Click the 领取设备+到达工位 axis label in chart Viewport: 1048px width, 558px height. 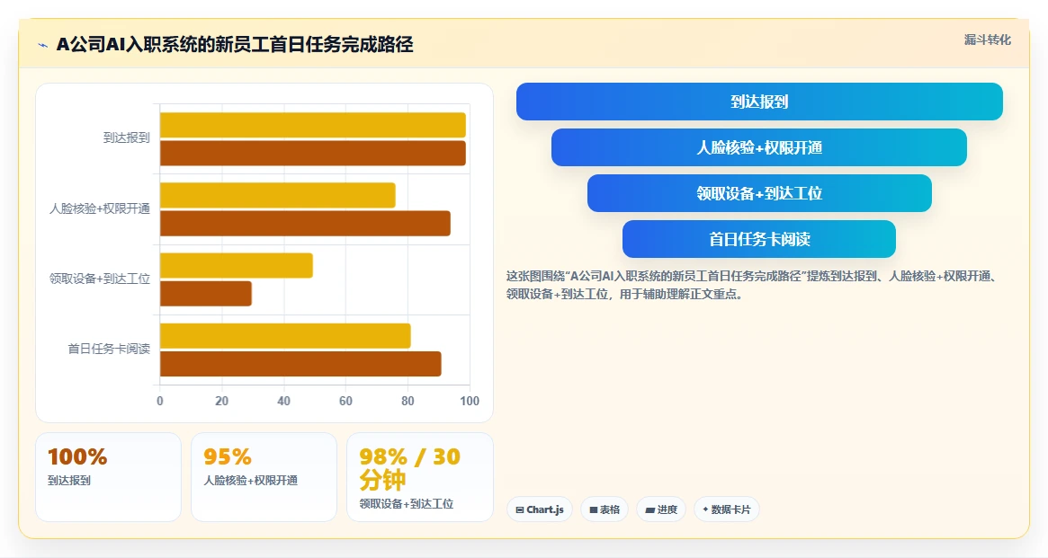tap(100, 279)
